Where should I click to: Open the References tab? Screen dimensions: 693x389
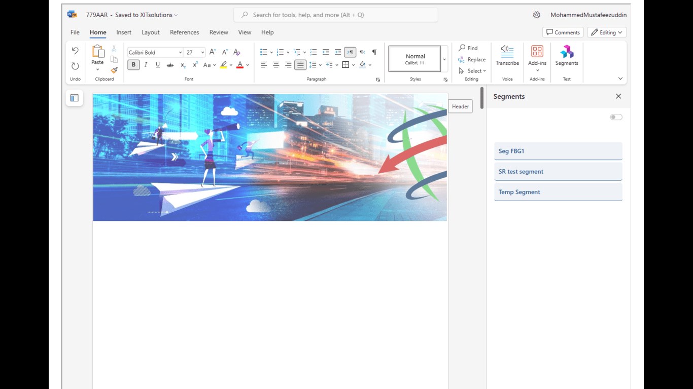pyautogui.click(x=185, y=32)
